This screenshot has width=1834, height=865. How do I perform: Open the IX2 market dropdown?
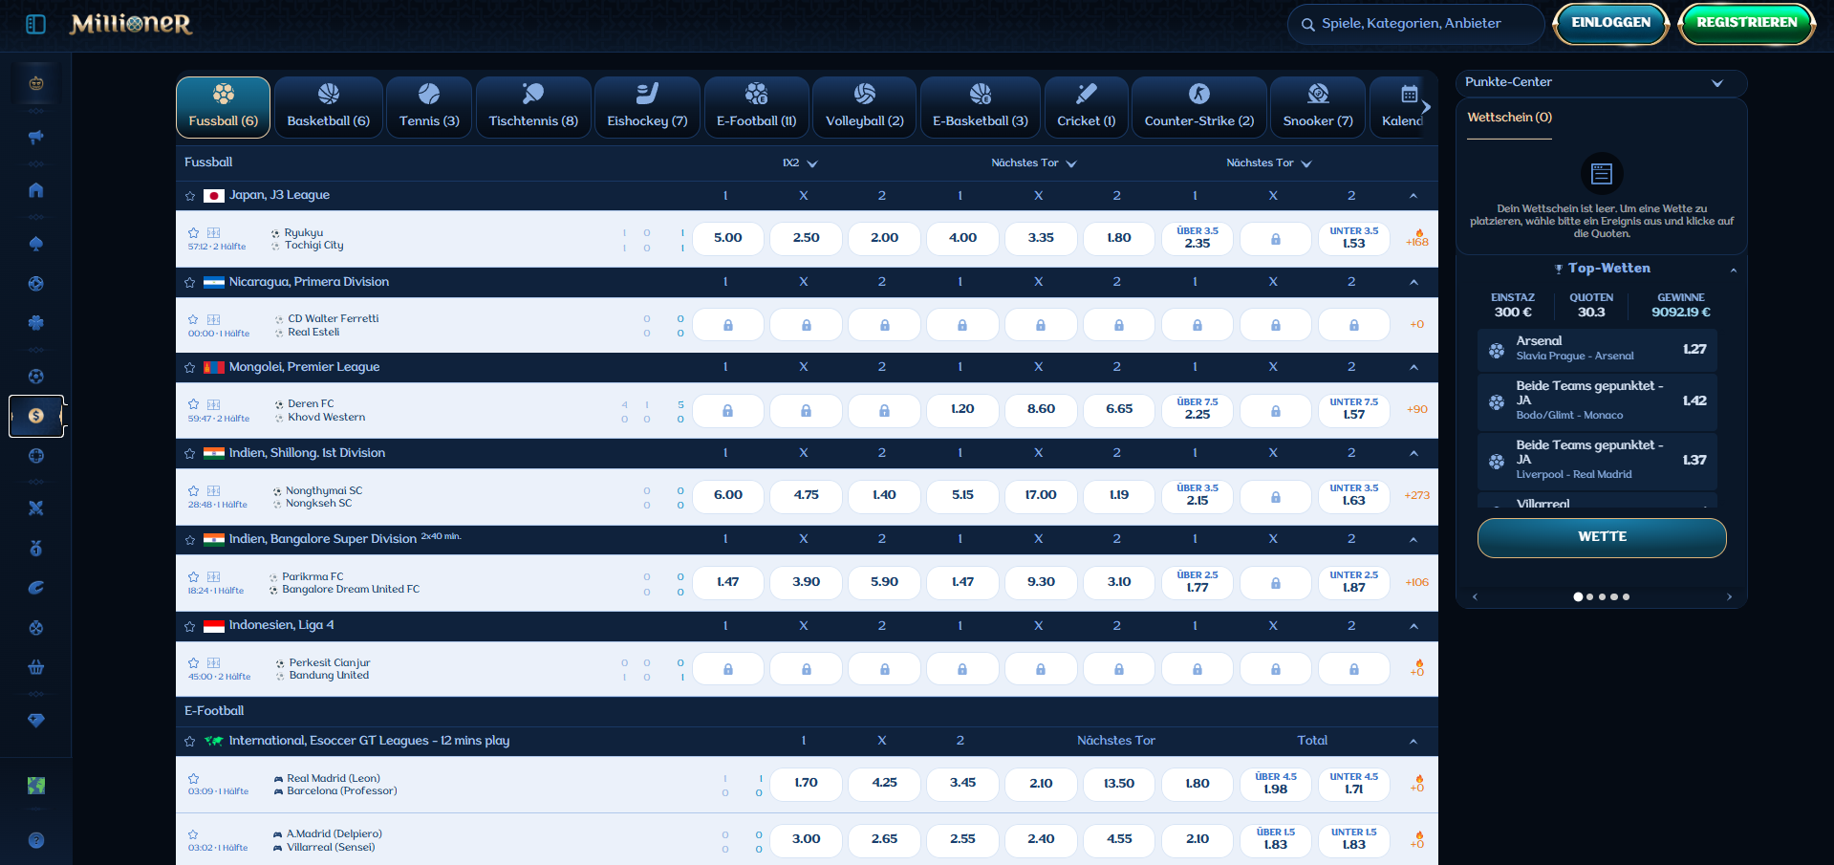pyautogui.click(x=800, y=162)
